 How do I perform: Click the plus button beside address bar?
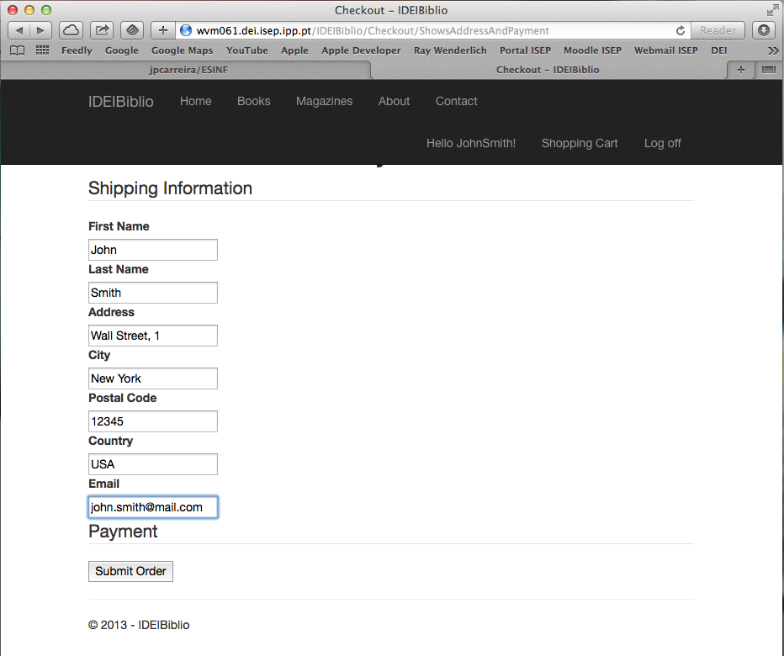coord(163,30)
